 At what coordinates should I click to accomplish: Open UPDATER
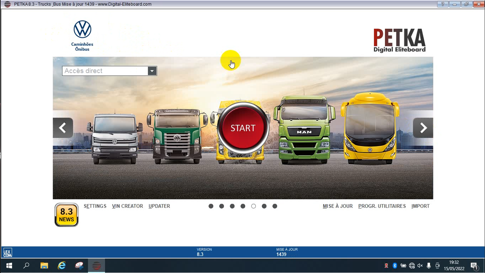click(159, 206)
